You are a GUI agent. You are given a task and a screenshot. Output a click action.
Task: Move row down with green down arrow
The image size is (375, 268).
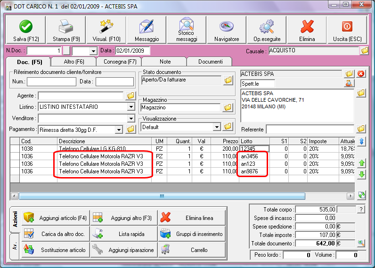362,174
